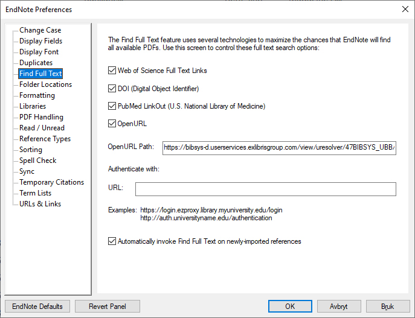Viewport: 415px width, 318px height.
Task: Select Duplicates preferences panel
Action: tap(36, 63)
